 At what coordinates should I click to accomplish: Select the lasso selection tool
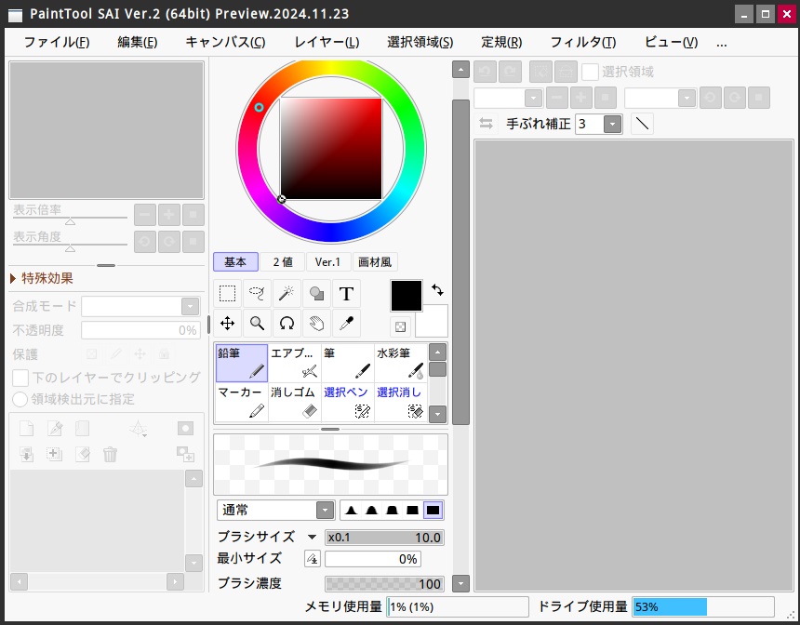[257, 294]
